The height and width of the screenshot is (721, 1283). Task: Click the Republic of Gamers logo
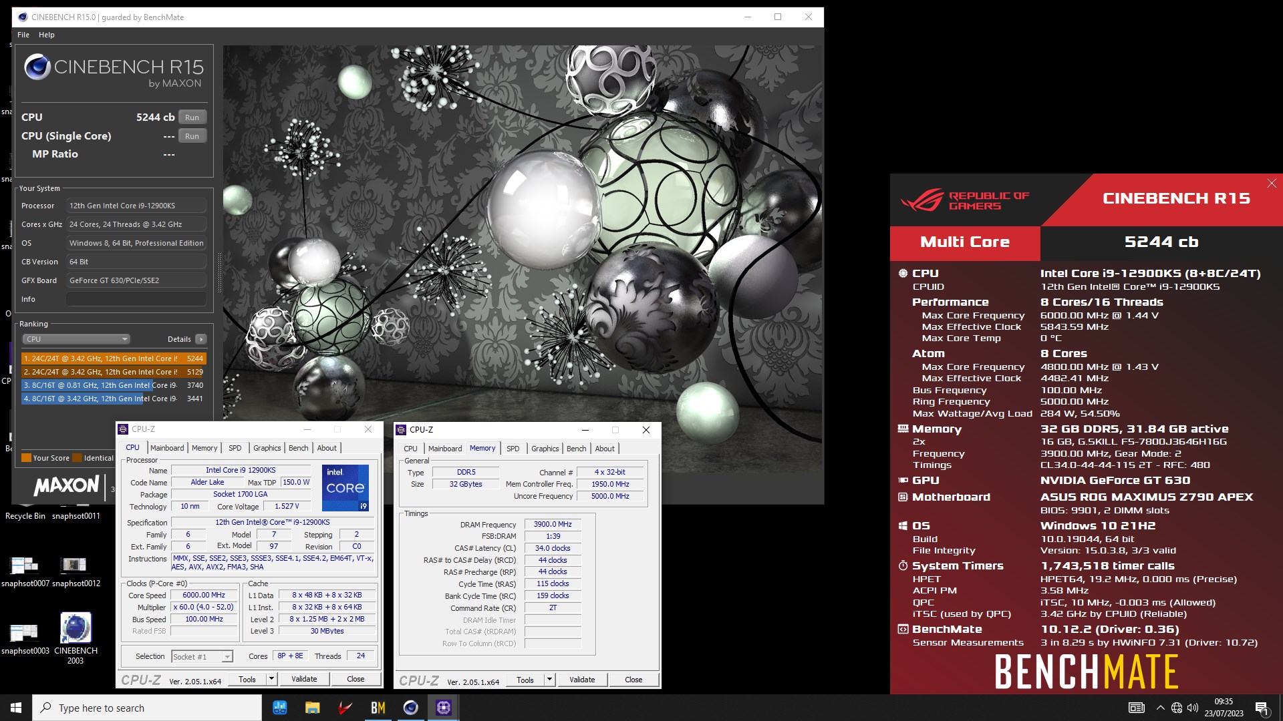pos(965,200)
